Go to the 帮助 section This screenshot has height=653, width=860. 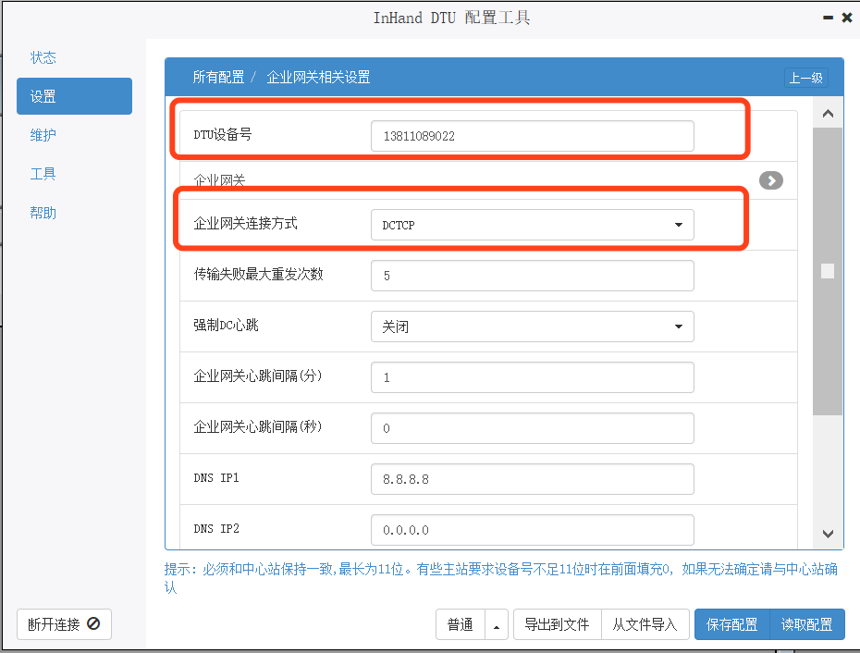(43, 213)
